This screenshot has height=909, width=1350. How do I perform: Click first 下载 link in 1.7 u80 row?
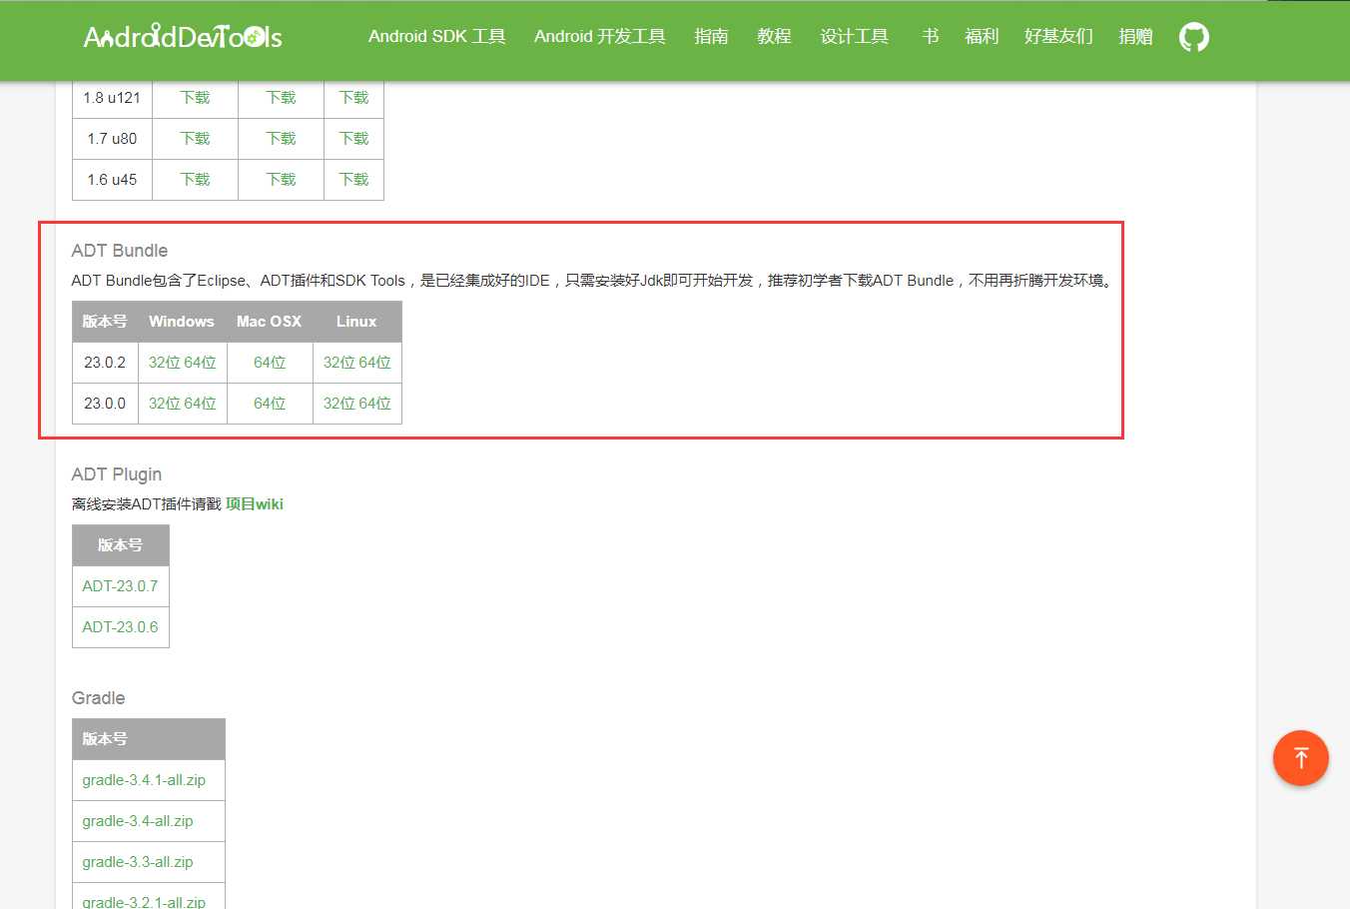point(195,139)
